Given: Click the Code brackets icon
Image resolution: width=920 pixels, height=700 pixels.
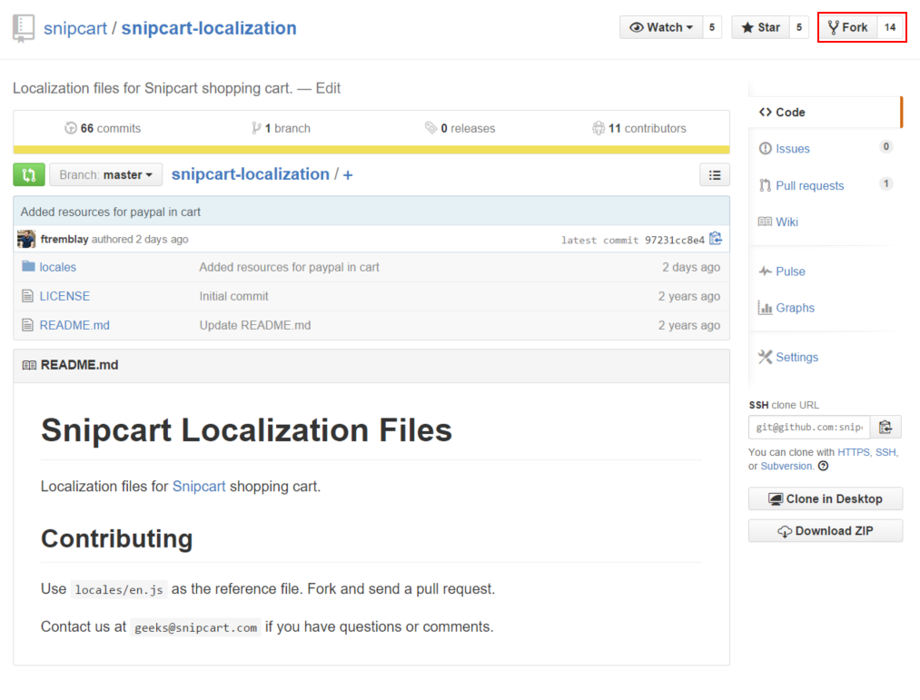Looking at the screenshot, I should [765, 112].
